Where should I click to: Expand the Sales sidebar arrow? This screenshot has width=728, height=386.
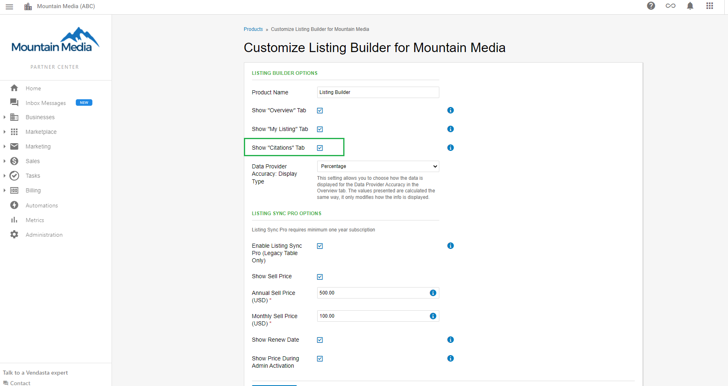pyautogui.click(x=4, y=161)
